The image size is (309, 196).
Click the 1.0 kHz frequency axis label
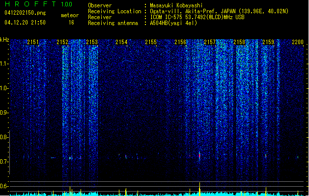pyautogui.click(x=4, y=88)
